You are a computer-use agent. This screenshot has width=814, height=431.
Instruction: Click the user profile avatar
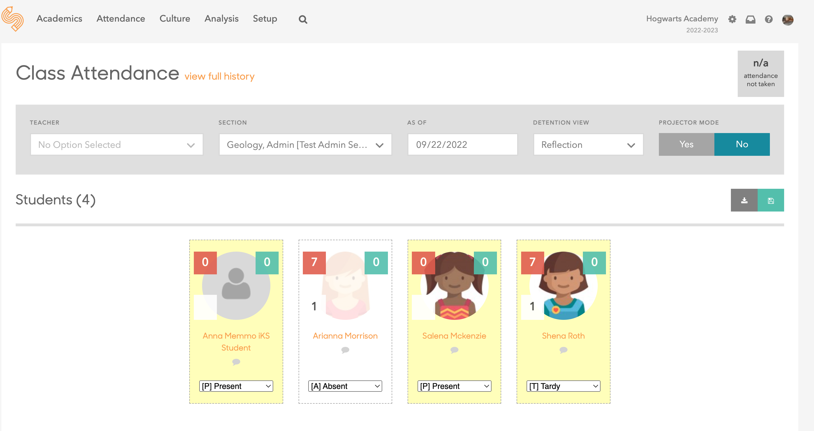point(788,20)
